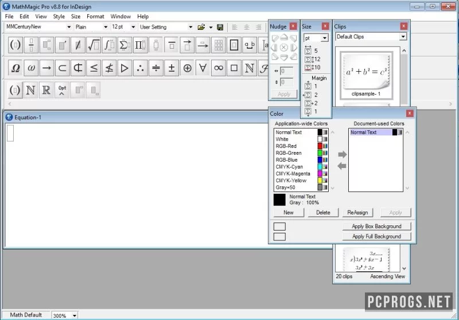This screenshot has height=320, width=459.
Task: Open the arrow symbols palette
Action: pos(46,68)
